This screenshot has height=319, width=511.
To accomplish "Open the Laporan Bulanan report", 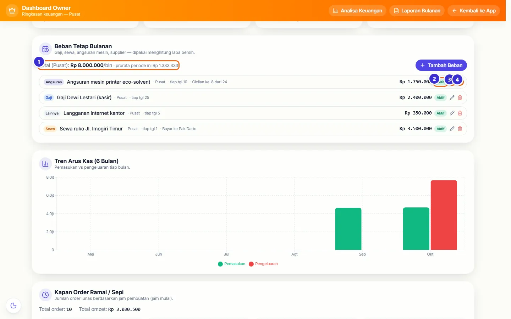I will (x=417, y=11).
